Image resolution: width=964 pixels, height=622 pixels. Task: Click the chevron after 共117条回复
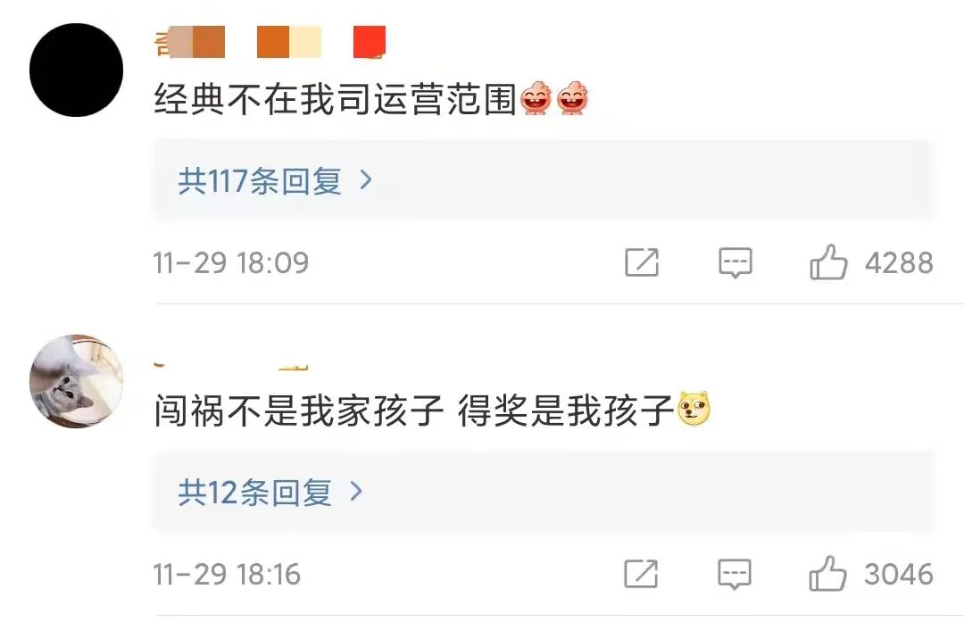[366, 180]
